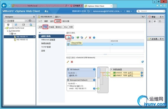This screenshot has width=168, height=109.
Task: Select VMkernel adapters in side menu
Action: tap(52, 40)
